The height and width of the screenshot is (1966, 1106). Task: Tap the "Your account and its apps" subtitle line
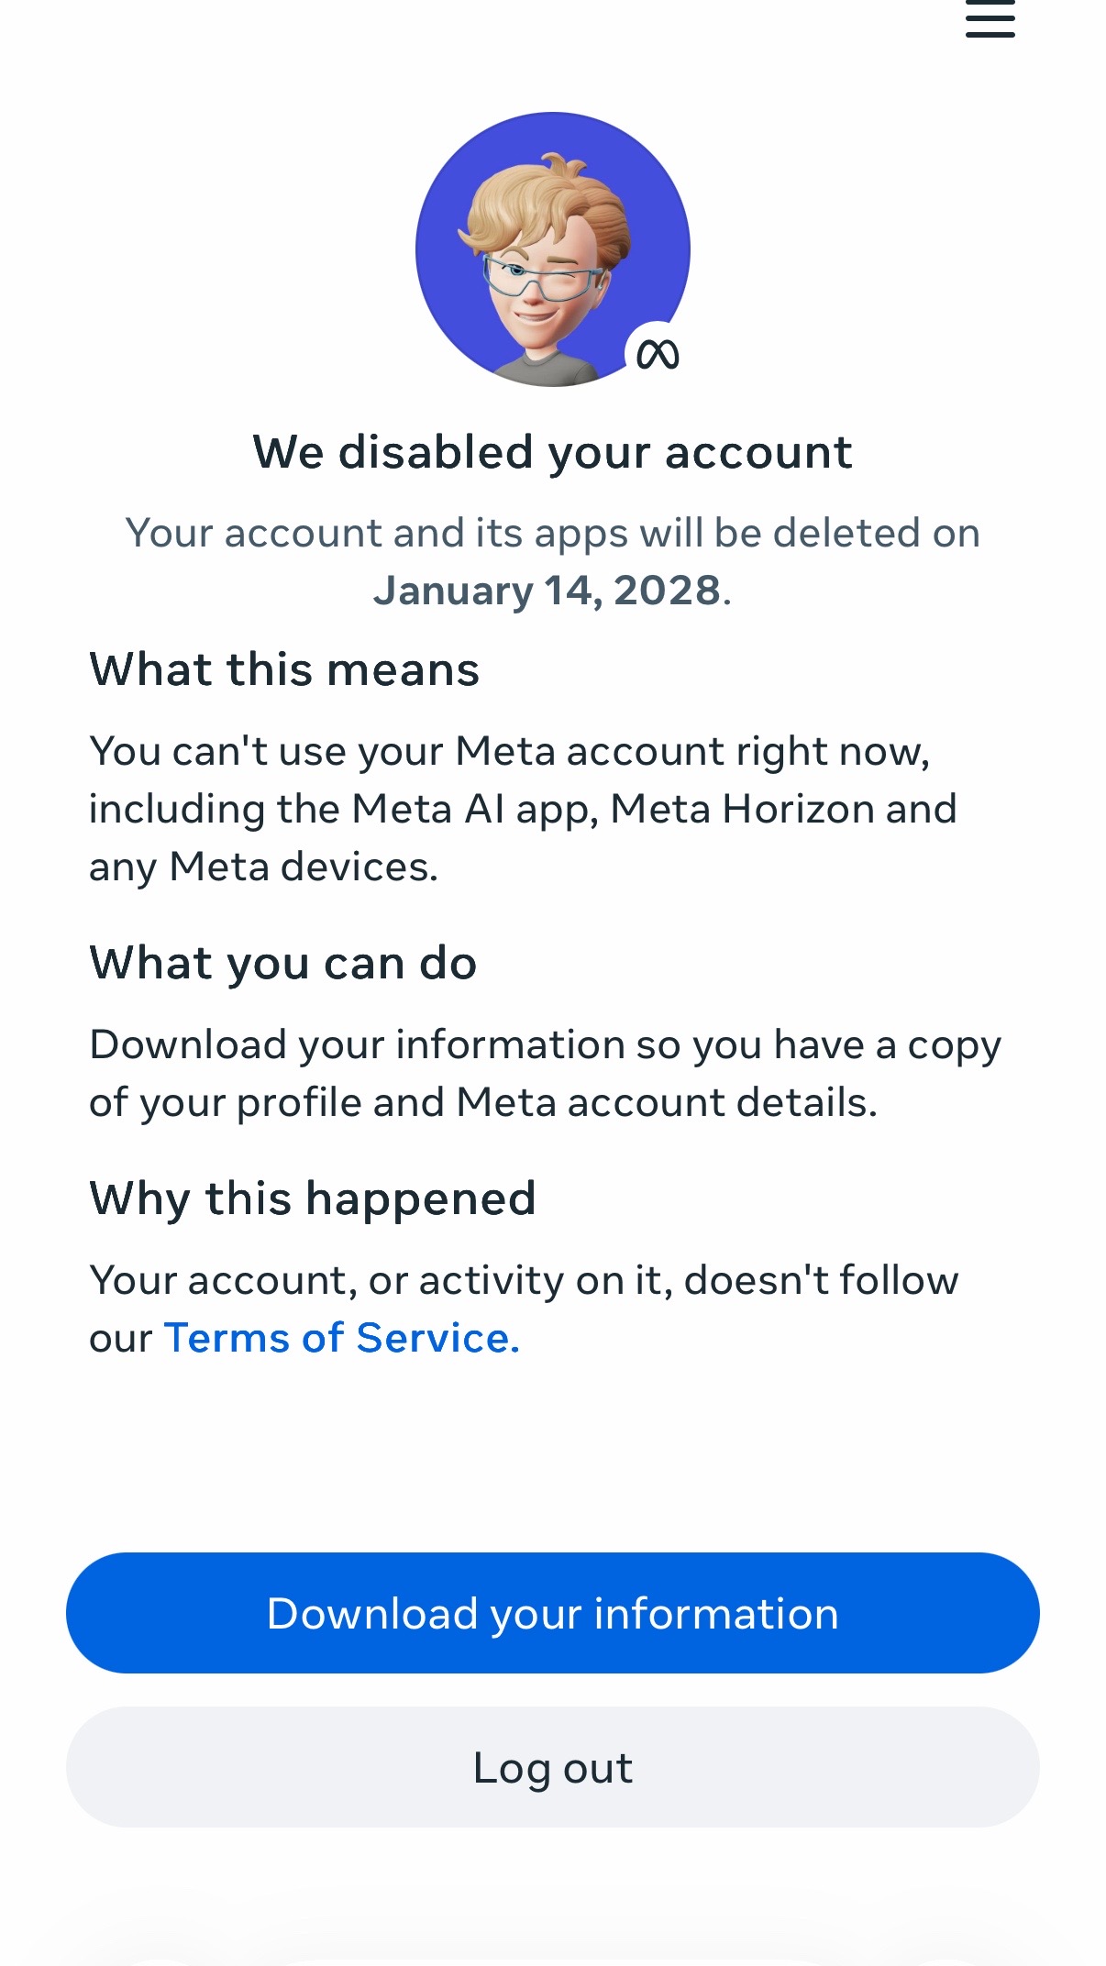click(553, 533)
